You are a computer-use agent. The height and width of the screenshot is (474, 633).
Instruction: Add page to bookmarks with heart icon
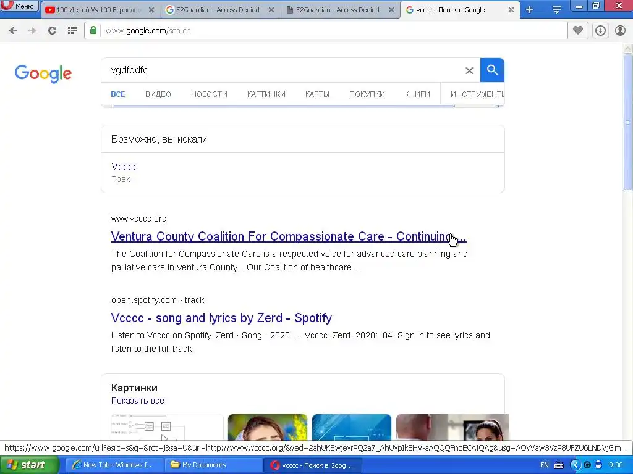coord(578,30)
